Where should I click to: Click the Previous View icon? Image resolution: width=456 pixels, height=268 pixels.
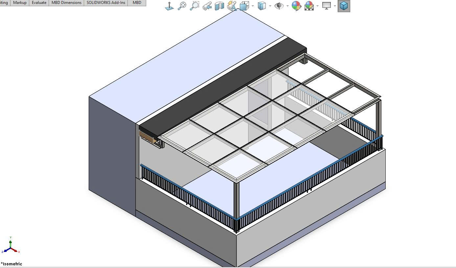[x=207, y=6]
